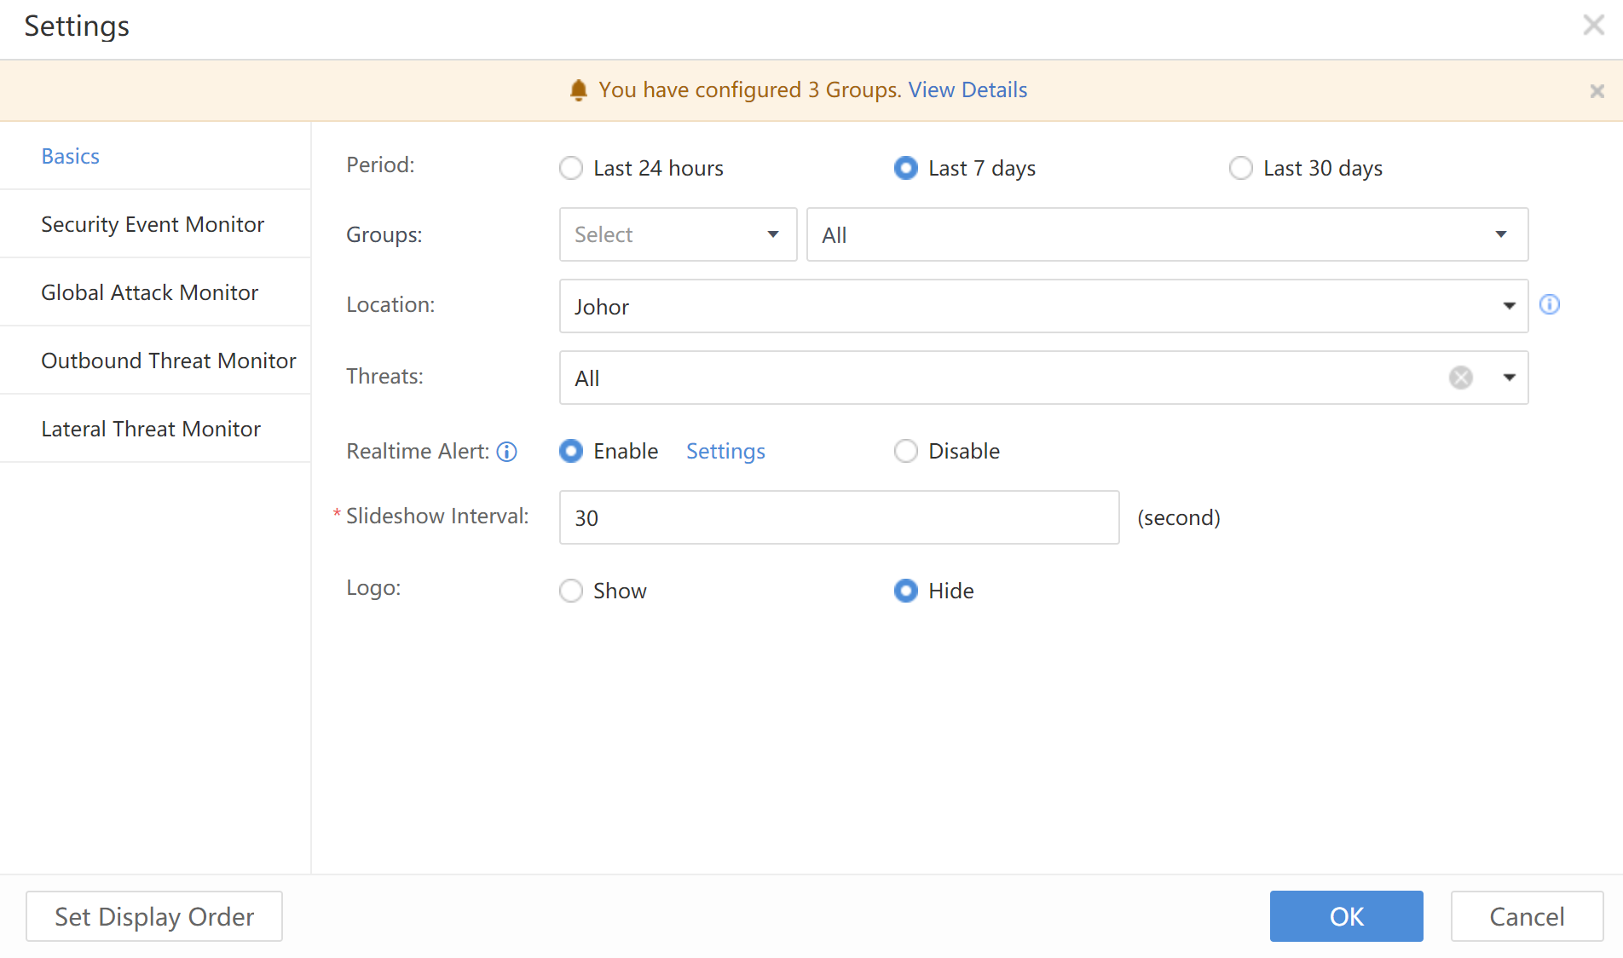Open View Details link in banner

[x=967, y=90]
